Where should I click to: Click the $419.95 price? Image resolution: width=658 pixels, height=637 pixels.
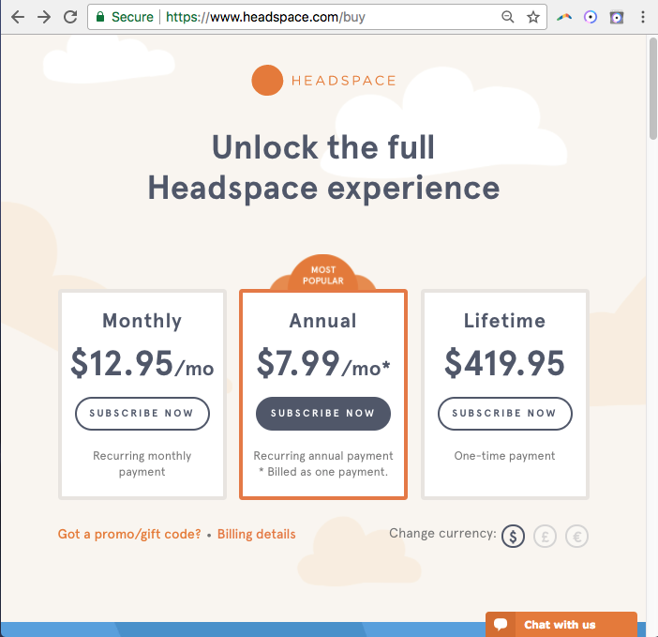(505, 363)
